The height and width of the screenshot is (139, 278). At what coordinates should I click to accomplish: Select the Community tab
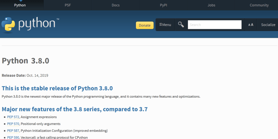point(259,5)
